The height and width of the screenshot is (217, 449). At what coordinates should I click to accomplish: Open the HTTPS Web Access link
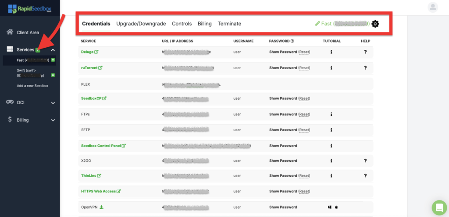101,191
